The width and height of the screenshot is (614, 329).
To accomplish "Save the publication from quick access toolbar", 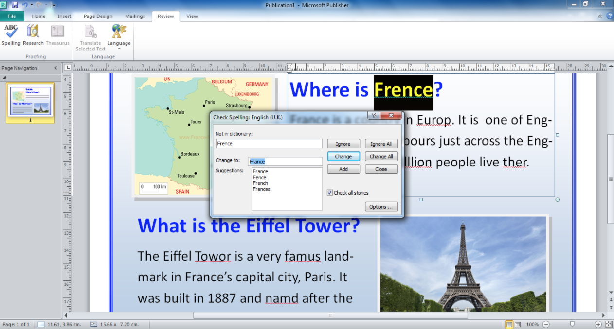I will click(15, 5).
